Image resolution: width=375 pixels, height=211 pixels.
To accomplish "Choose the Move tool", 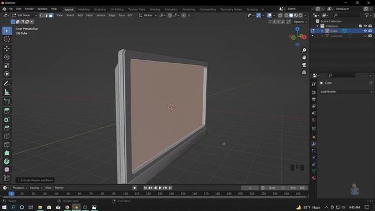I will point(6,49).
